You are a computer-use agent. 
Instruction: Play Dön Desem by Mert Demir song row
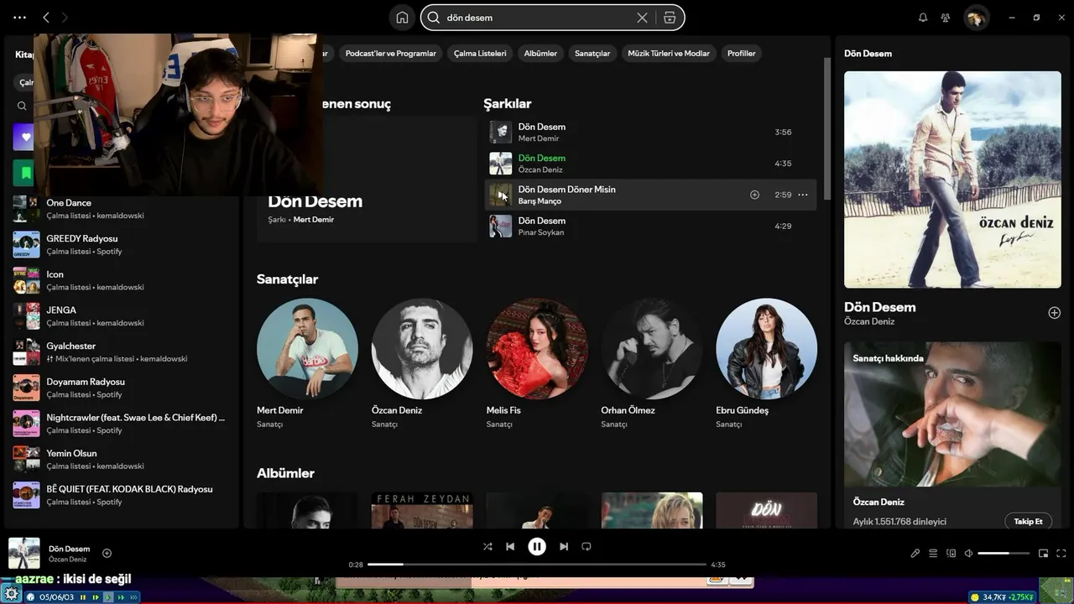point(650,132)
